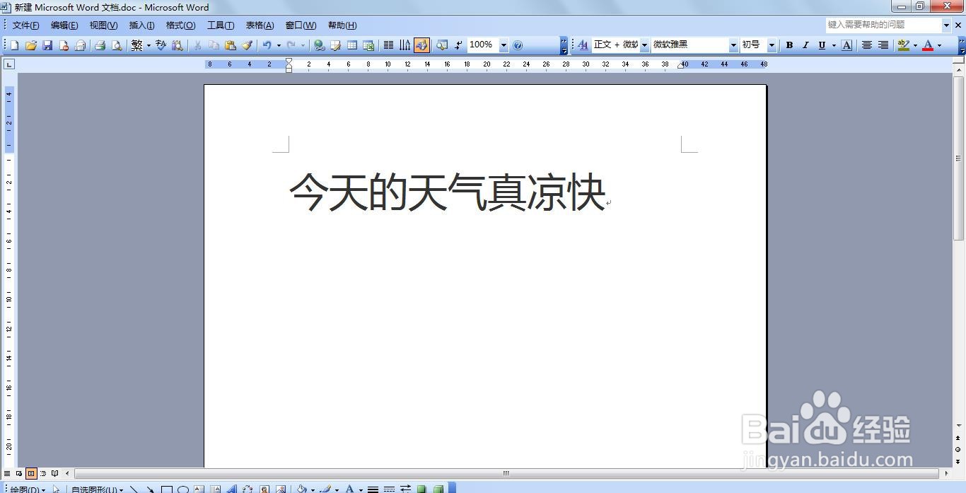Open the 繁 conversion dropdown arrow
This screenshot has height=493, width=966.
[149, 45]
